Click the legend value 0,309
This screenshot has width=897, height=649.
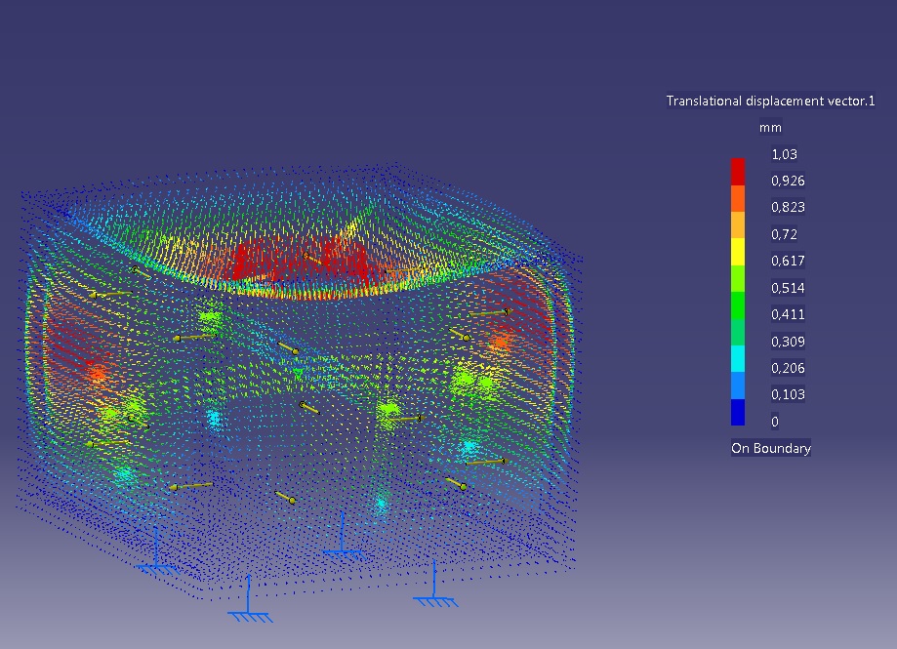[x=788, y=342]
